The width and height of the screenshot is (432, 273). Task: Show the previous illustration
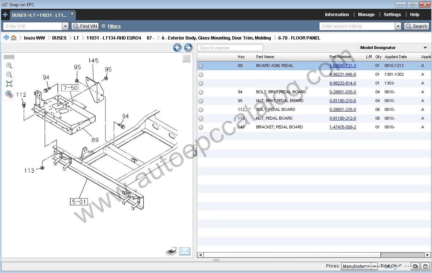coord(177,48)
